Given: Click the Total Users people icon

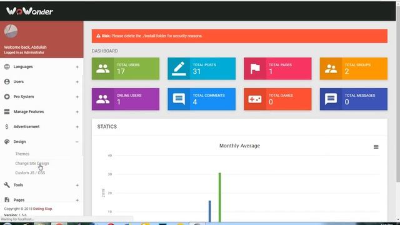Looking at the screenshot, I should pos(102,69).
